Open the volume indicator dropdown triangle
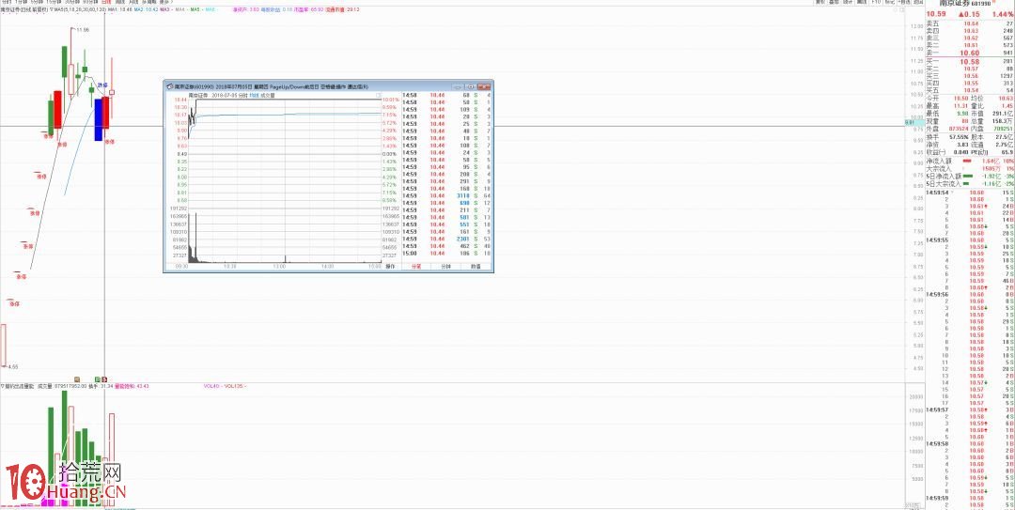This screenshot has width=1015, height=510. tap(2, 386)
